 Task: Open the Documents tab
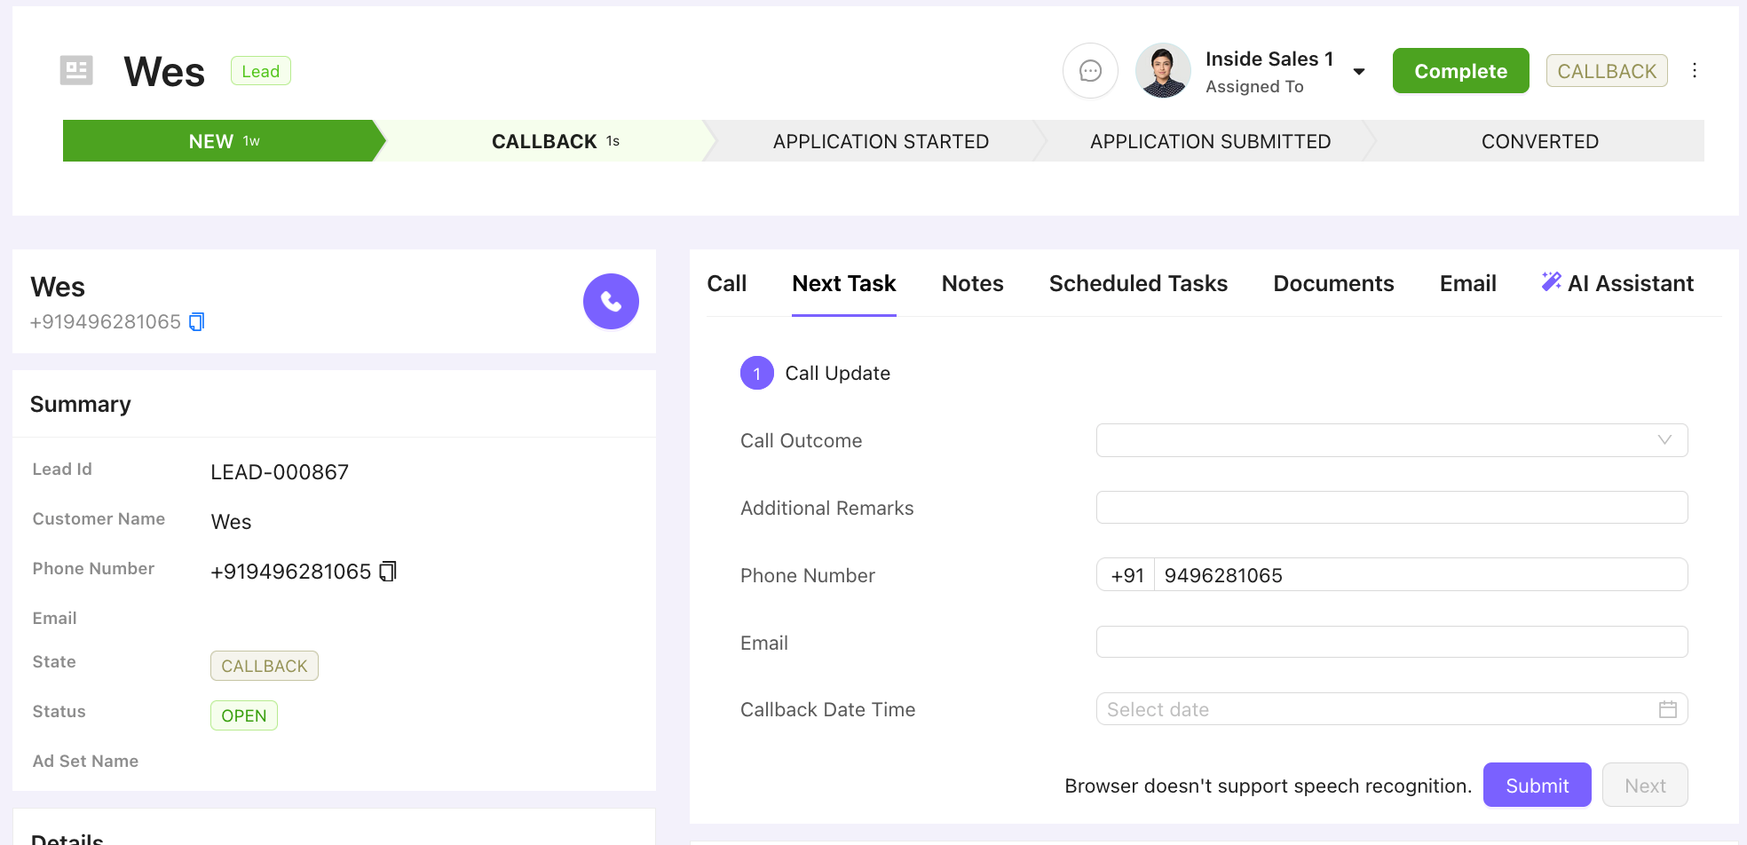coord(1333,283)
